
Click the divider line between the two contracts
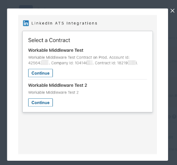click(87, 79)
